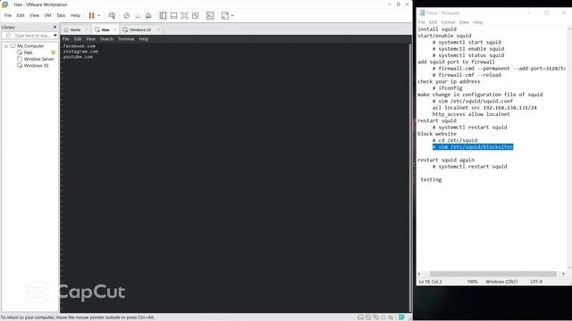Image resolution: width=572 pixels, height=321 pixels.
Task: Click the highlighted vim /etc/squid/blocksites line in Notepad
Action: pyautogui.click(x=473, y=146)
